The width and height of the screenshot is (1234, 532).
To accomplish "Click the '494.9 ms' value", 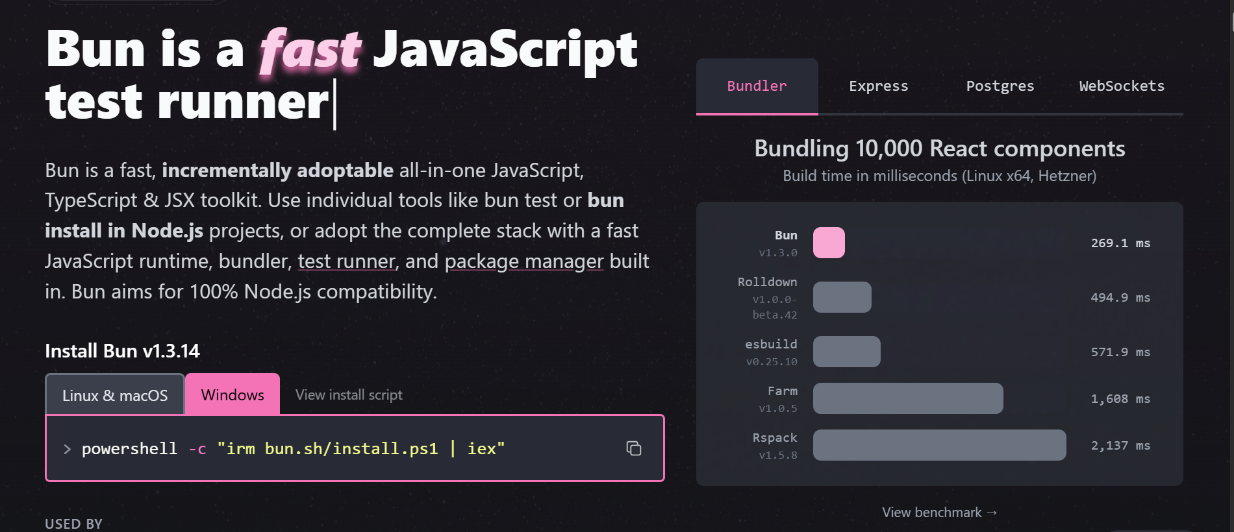I will coord(1120,298).
